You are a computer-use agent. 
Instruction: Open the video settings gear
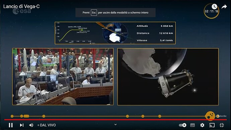202,125
